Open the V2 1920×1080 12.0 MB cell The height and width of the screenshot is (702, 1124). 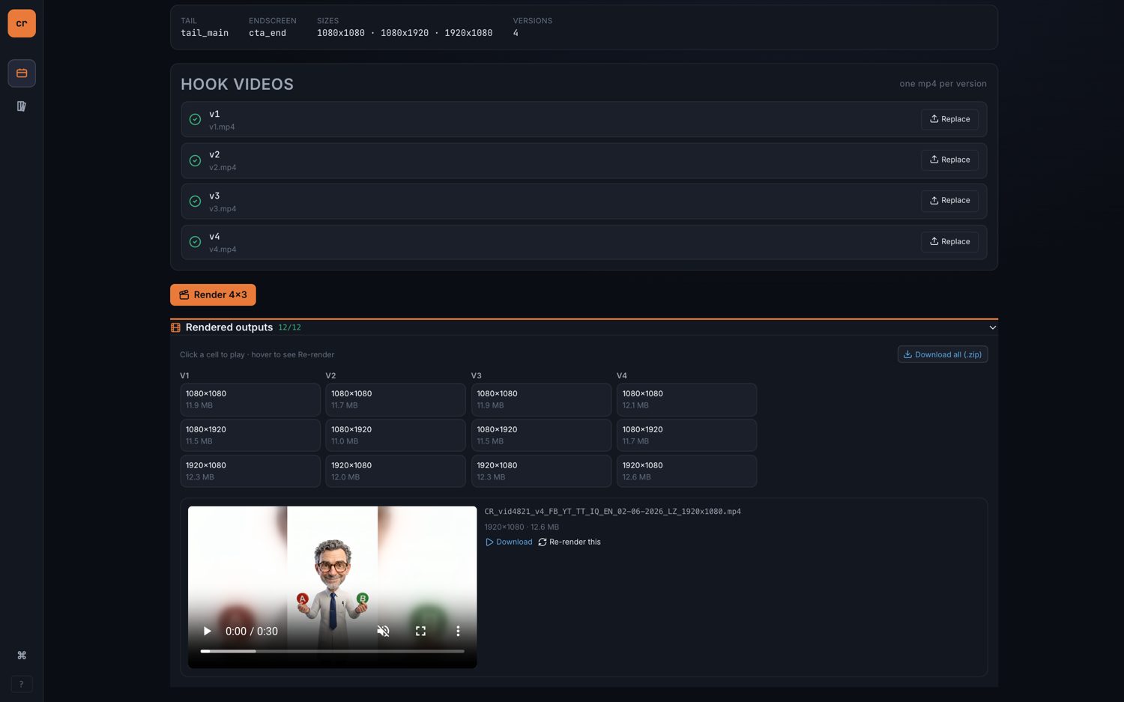(396, 471)
